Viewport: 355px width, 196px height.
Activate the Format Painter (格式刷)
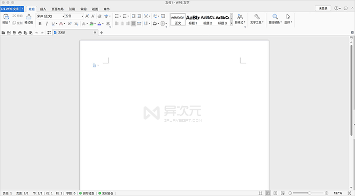point(29,19)
